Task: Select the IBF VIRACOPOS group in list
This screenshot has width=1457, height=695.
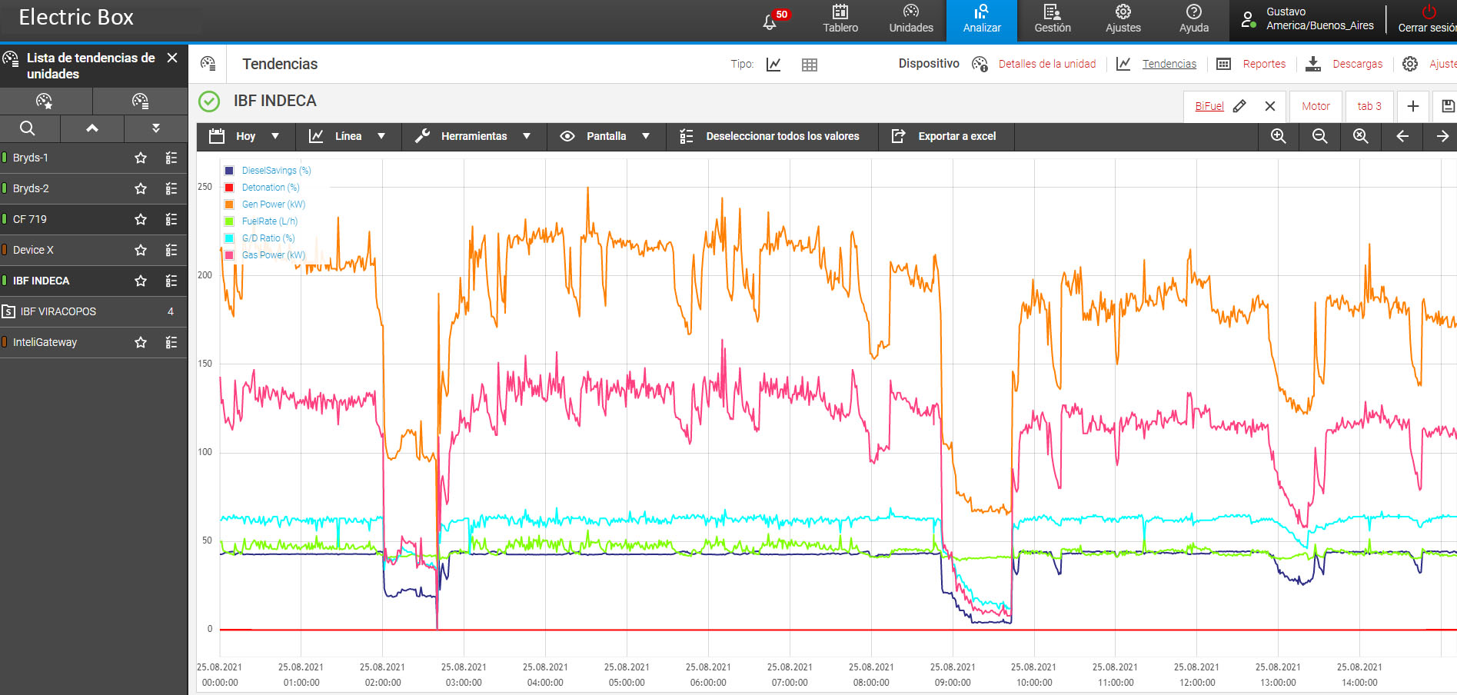Action: [x=58, y=311]
